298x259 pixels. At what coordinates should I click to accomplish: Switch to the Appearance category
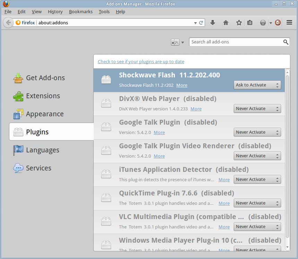pyautogui.click(x=51, y=114)
